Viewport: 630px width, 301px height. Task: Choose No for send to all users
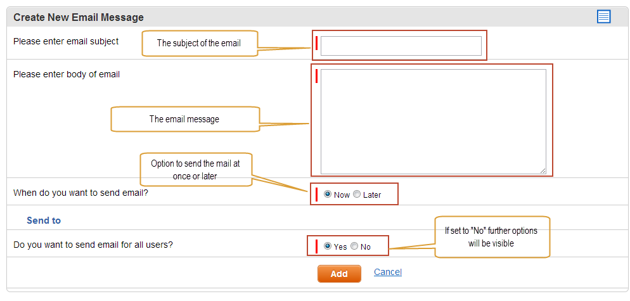click(x=354, y=246)
